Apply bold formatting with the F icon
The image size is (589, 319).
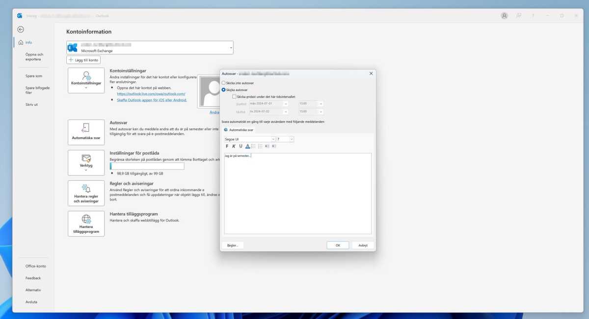coord(226,146)
